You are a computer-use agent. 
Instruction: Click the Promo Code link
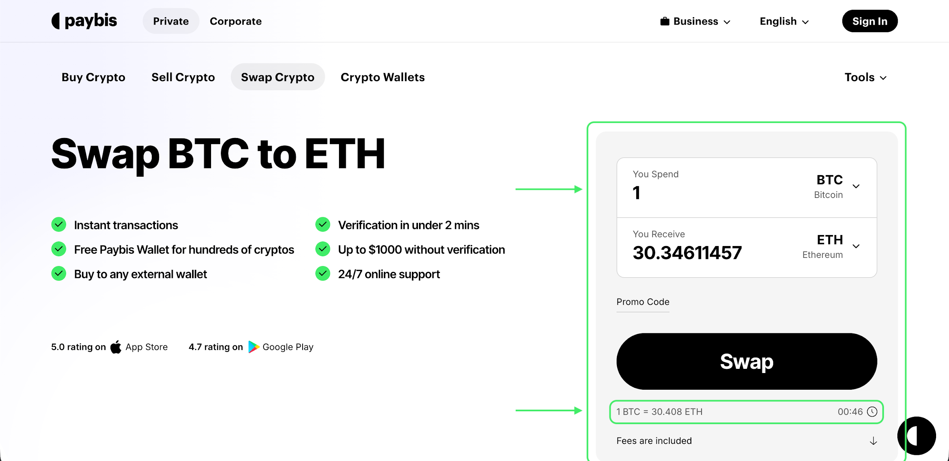click(x=643, y=302)
